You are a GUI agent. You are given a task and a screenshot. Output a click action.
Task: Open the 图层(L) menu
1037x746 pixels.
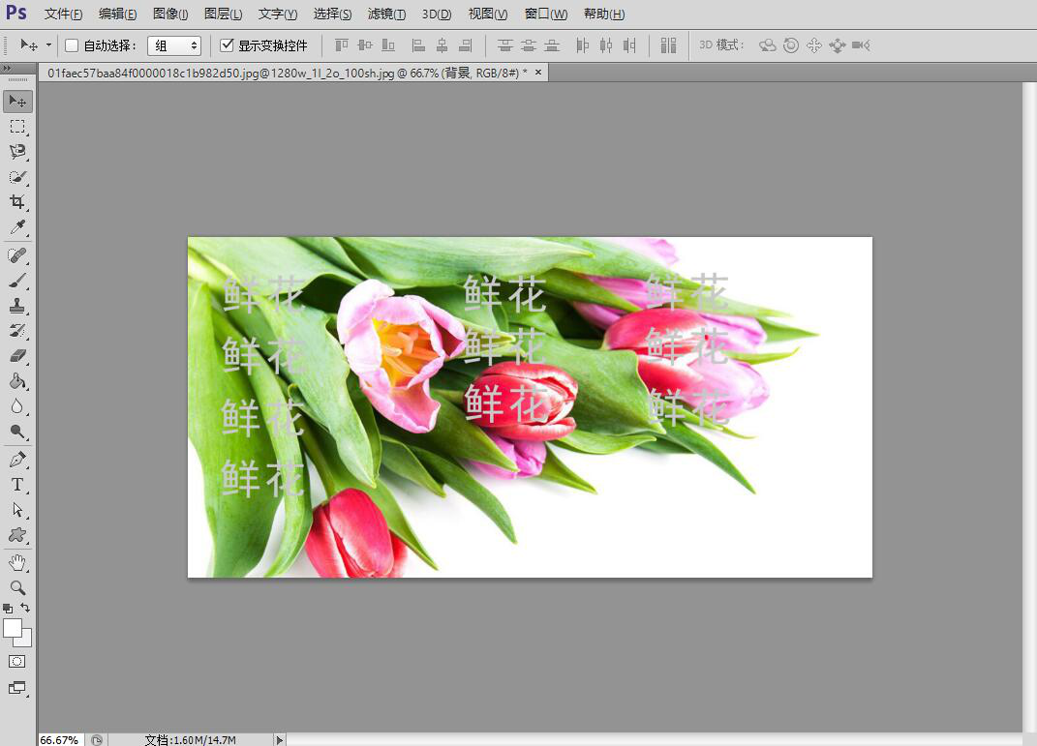(x=224, y=14)
